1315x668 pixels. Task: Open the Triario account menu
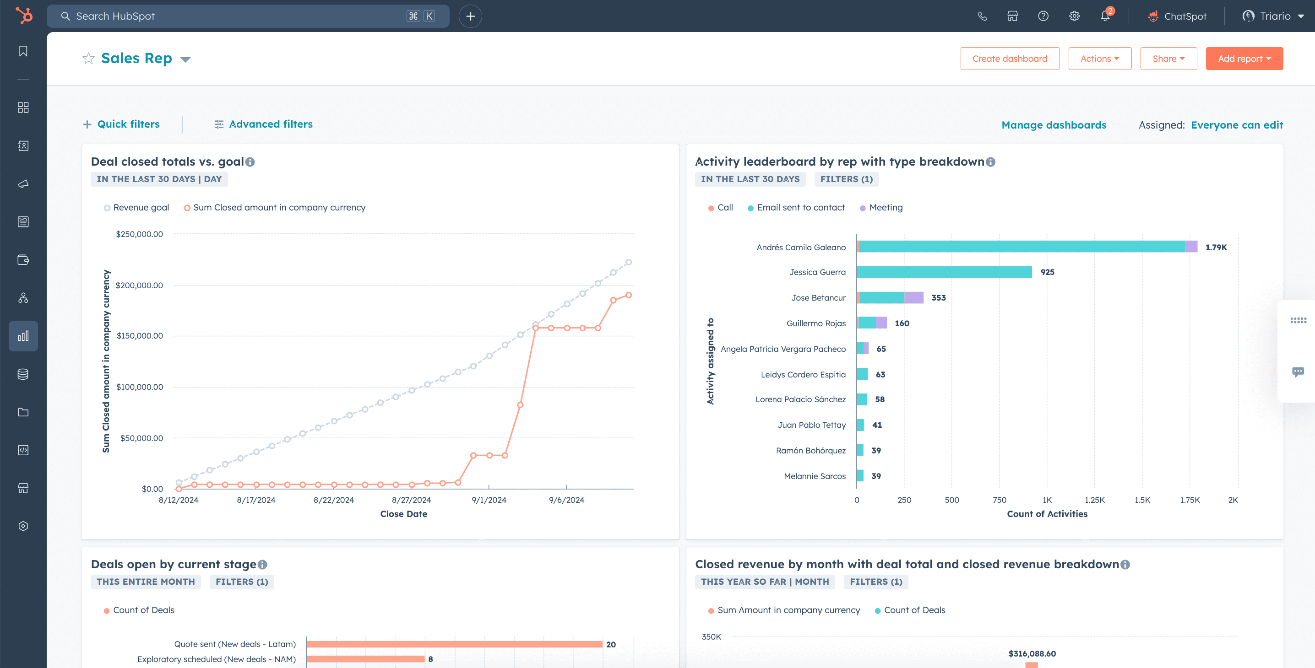pyautogui.click(x=1273, y=16)
